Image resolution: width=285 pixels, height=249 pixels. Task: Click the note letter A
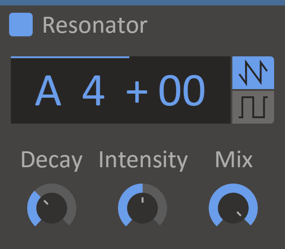click(48, 91)
